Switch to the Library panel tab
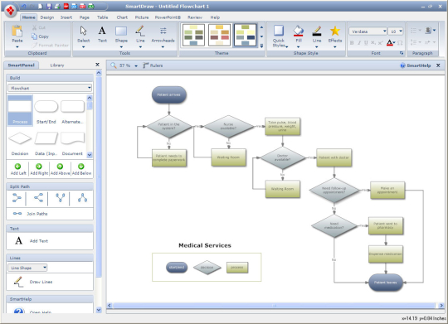This screenshot has height=324, width=448. (x=57, y=65)
